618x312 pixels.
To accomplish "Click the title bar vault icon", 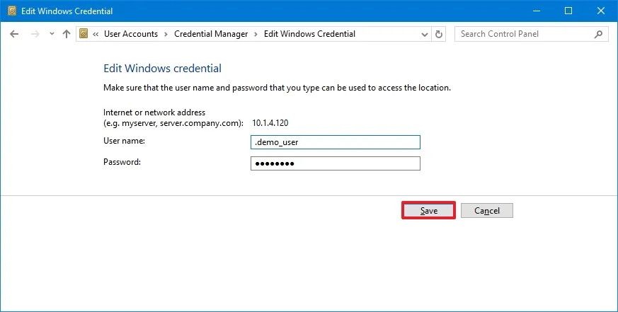I will pyautogui.click(x=12, y=11).
